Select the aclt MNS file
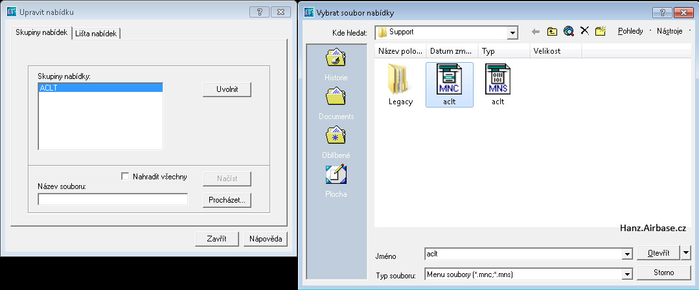 pyautogui.click(x=498, y=85)
